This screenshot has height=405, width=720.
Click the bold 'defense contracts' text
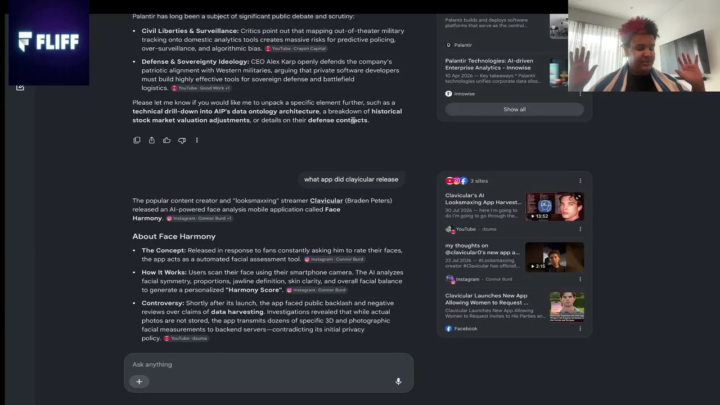337,120
